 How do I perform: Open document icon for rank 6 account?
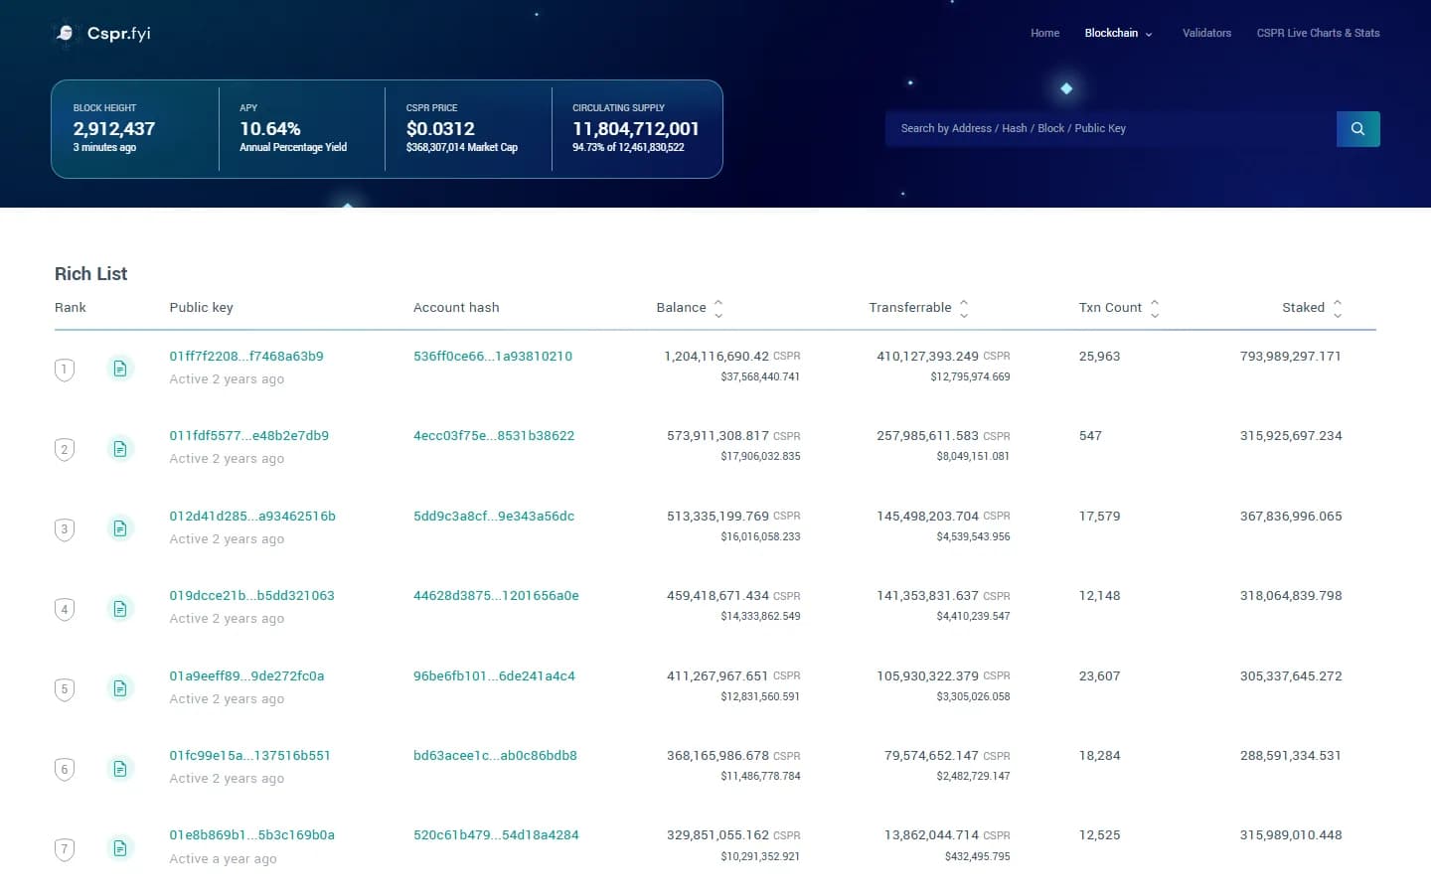[120, 769]
